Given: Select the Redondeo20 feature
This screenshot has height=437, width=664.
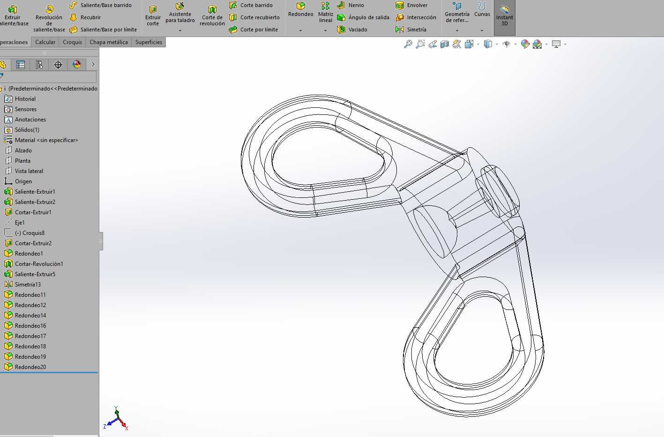Looking at the screenshot, I should [x=30, y=367].
